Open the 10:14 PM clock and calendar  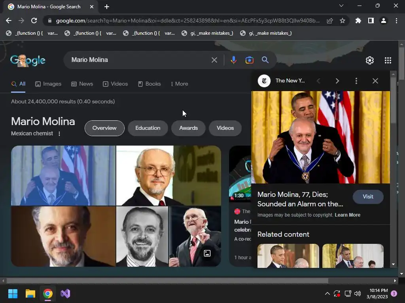click(x=377, y=294)
